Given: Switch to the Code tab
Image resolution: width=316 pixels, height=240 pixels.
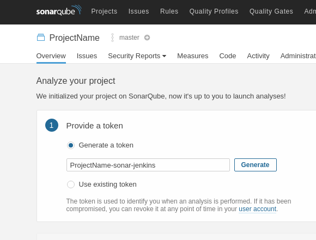Looking at the screenshot, I should 228,56.
